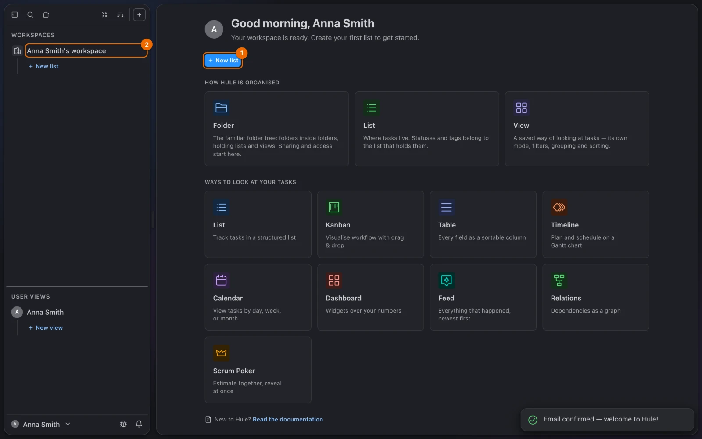This screenshot has height=439, width=702.
Task: Click the Folder icon
Action: [221, 108]
